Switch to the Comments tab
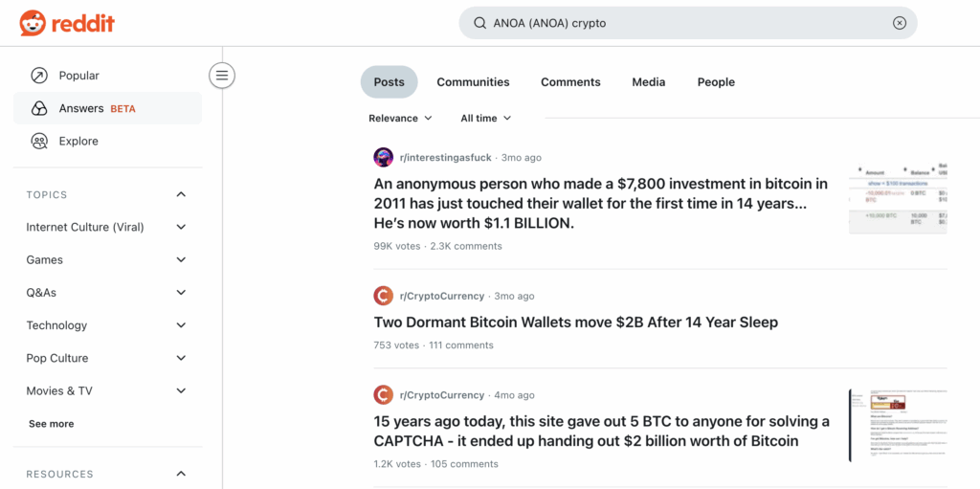Viewport: 980px width, 489px height. pyautogui.click(x=570, y=82)
